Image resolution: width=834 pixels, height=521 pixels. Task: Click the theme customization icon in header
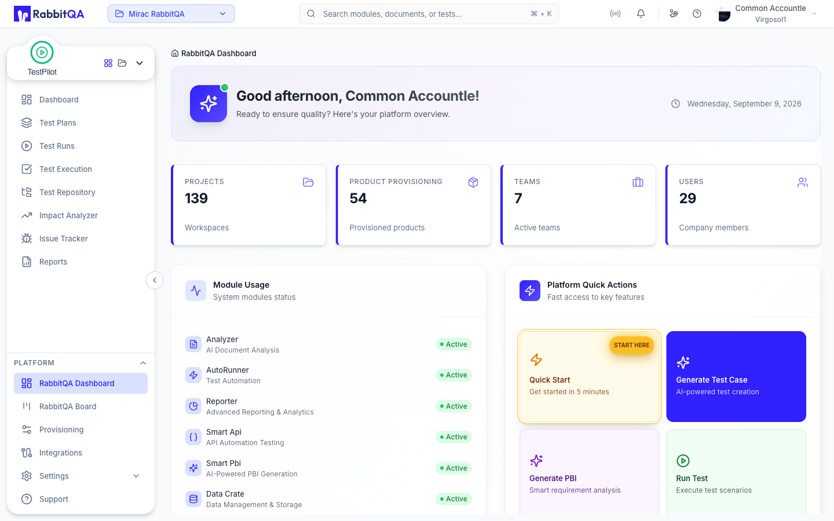click(674, 14)
